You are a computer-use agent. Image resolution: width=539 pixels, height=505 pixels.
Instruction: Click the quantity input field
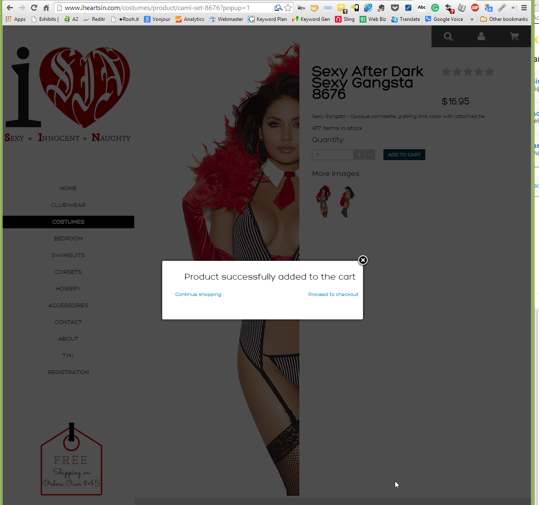point(333,155)
